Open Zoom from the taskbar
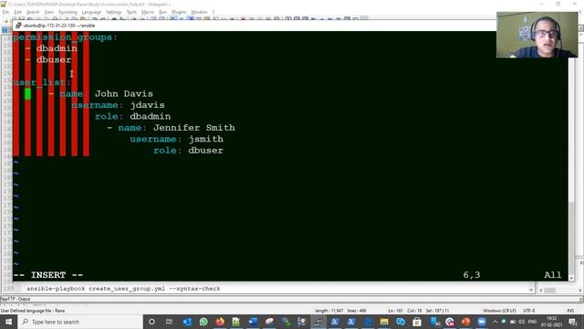The image size is (584, 329). click(482, 322)
